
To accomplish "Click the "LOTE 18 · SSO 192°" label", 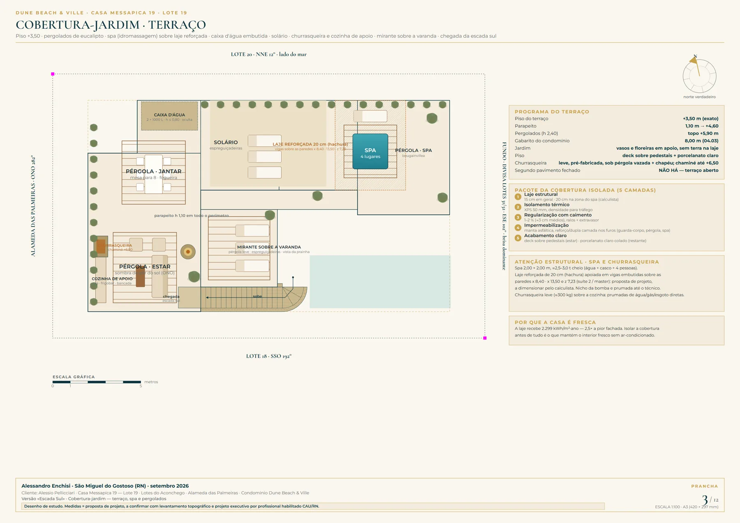I will click(268, 356).
